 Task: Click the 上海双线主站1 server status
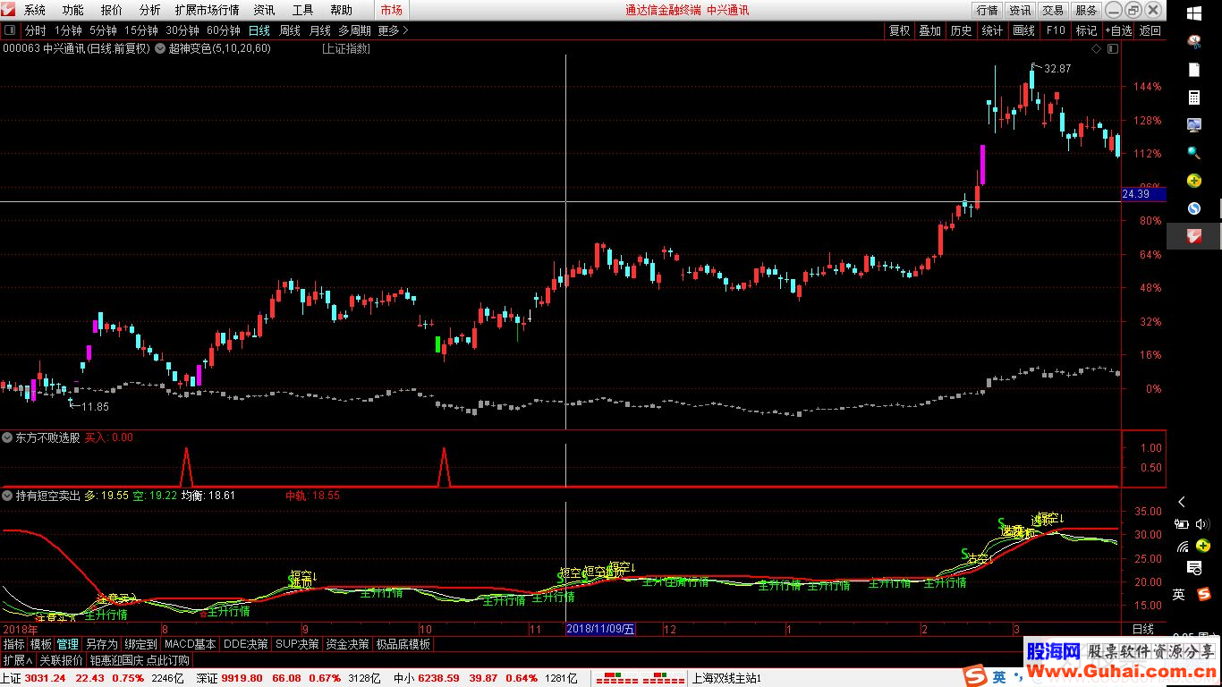[726, 678]
